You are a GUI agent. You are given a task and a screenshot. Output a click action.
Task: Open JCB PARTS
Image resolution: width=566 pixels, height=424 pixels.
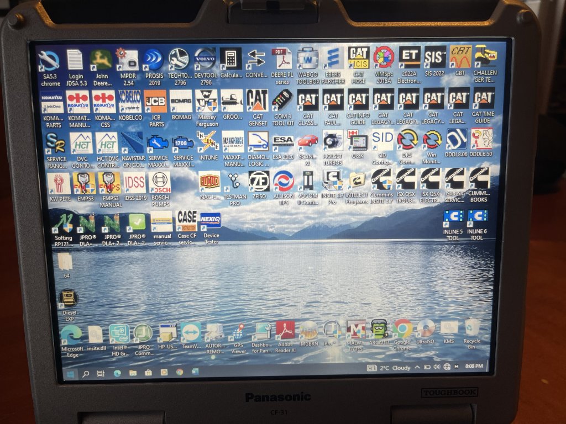(156, 102)
